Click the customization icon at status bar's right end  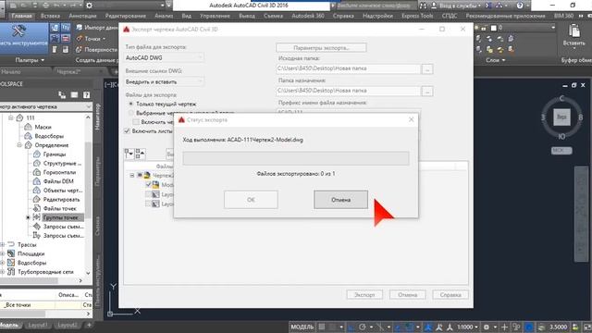(x=587, y=327)
